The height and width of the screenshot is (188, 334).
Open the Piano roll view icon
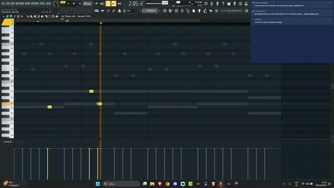(x=171, y=11)
